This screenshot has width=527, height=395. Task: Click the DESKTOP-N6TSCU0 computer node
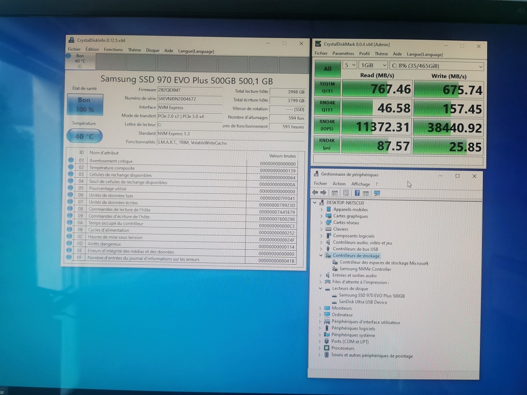click(345, 203)
